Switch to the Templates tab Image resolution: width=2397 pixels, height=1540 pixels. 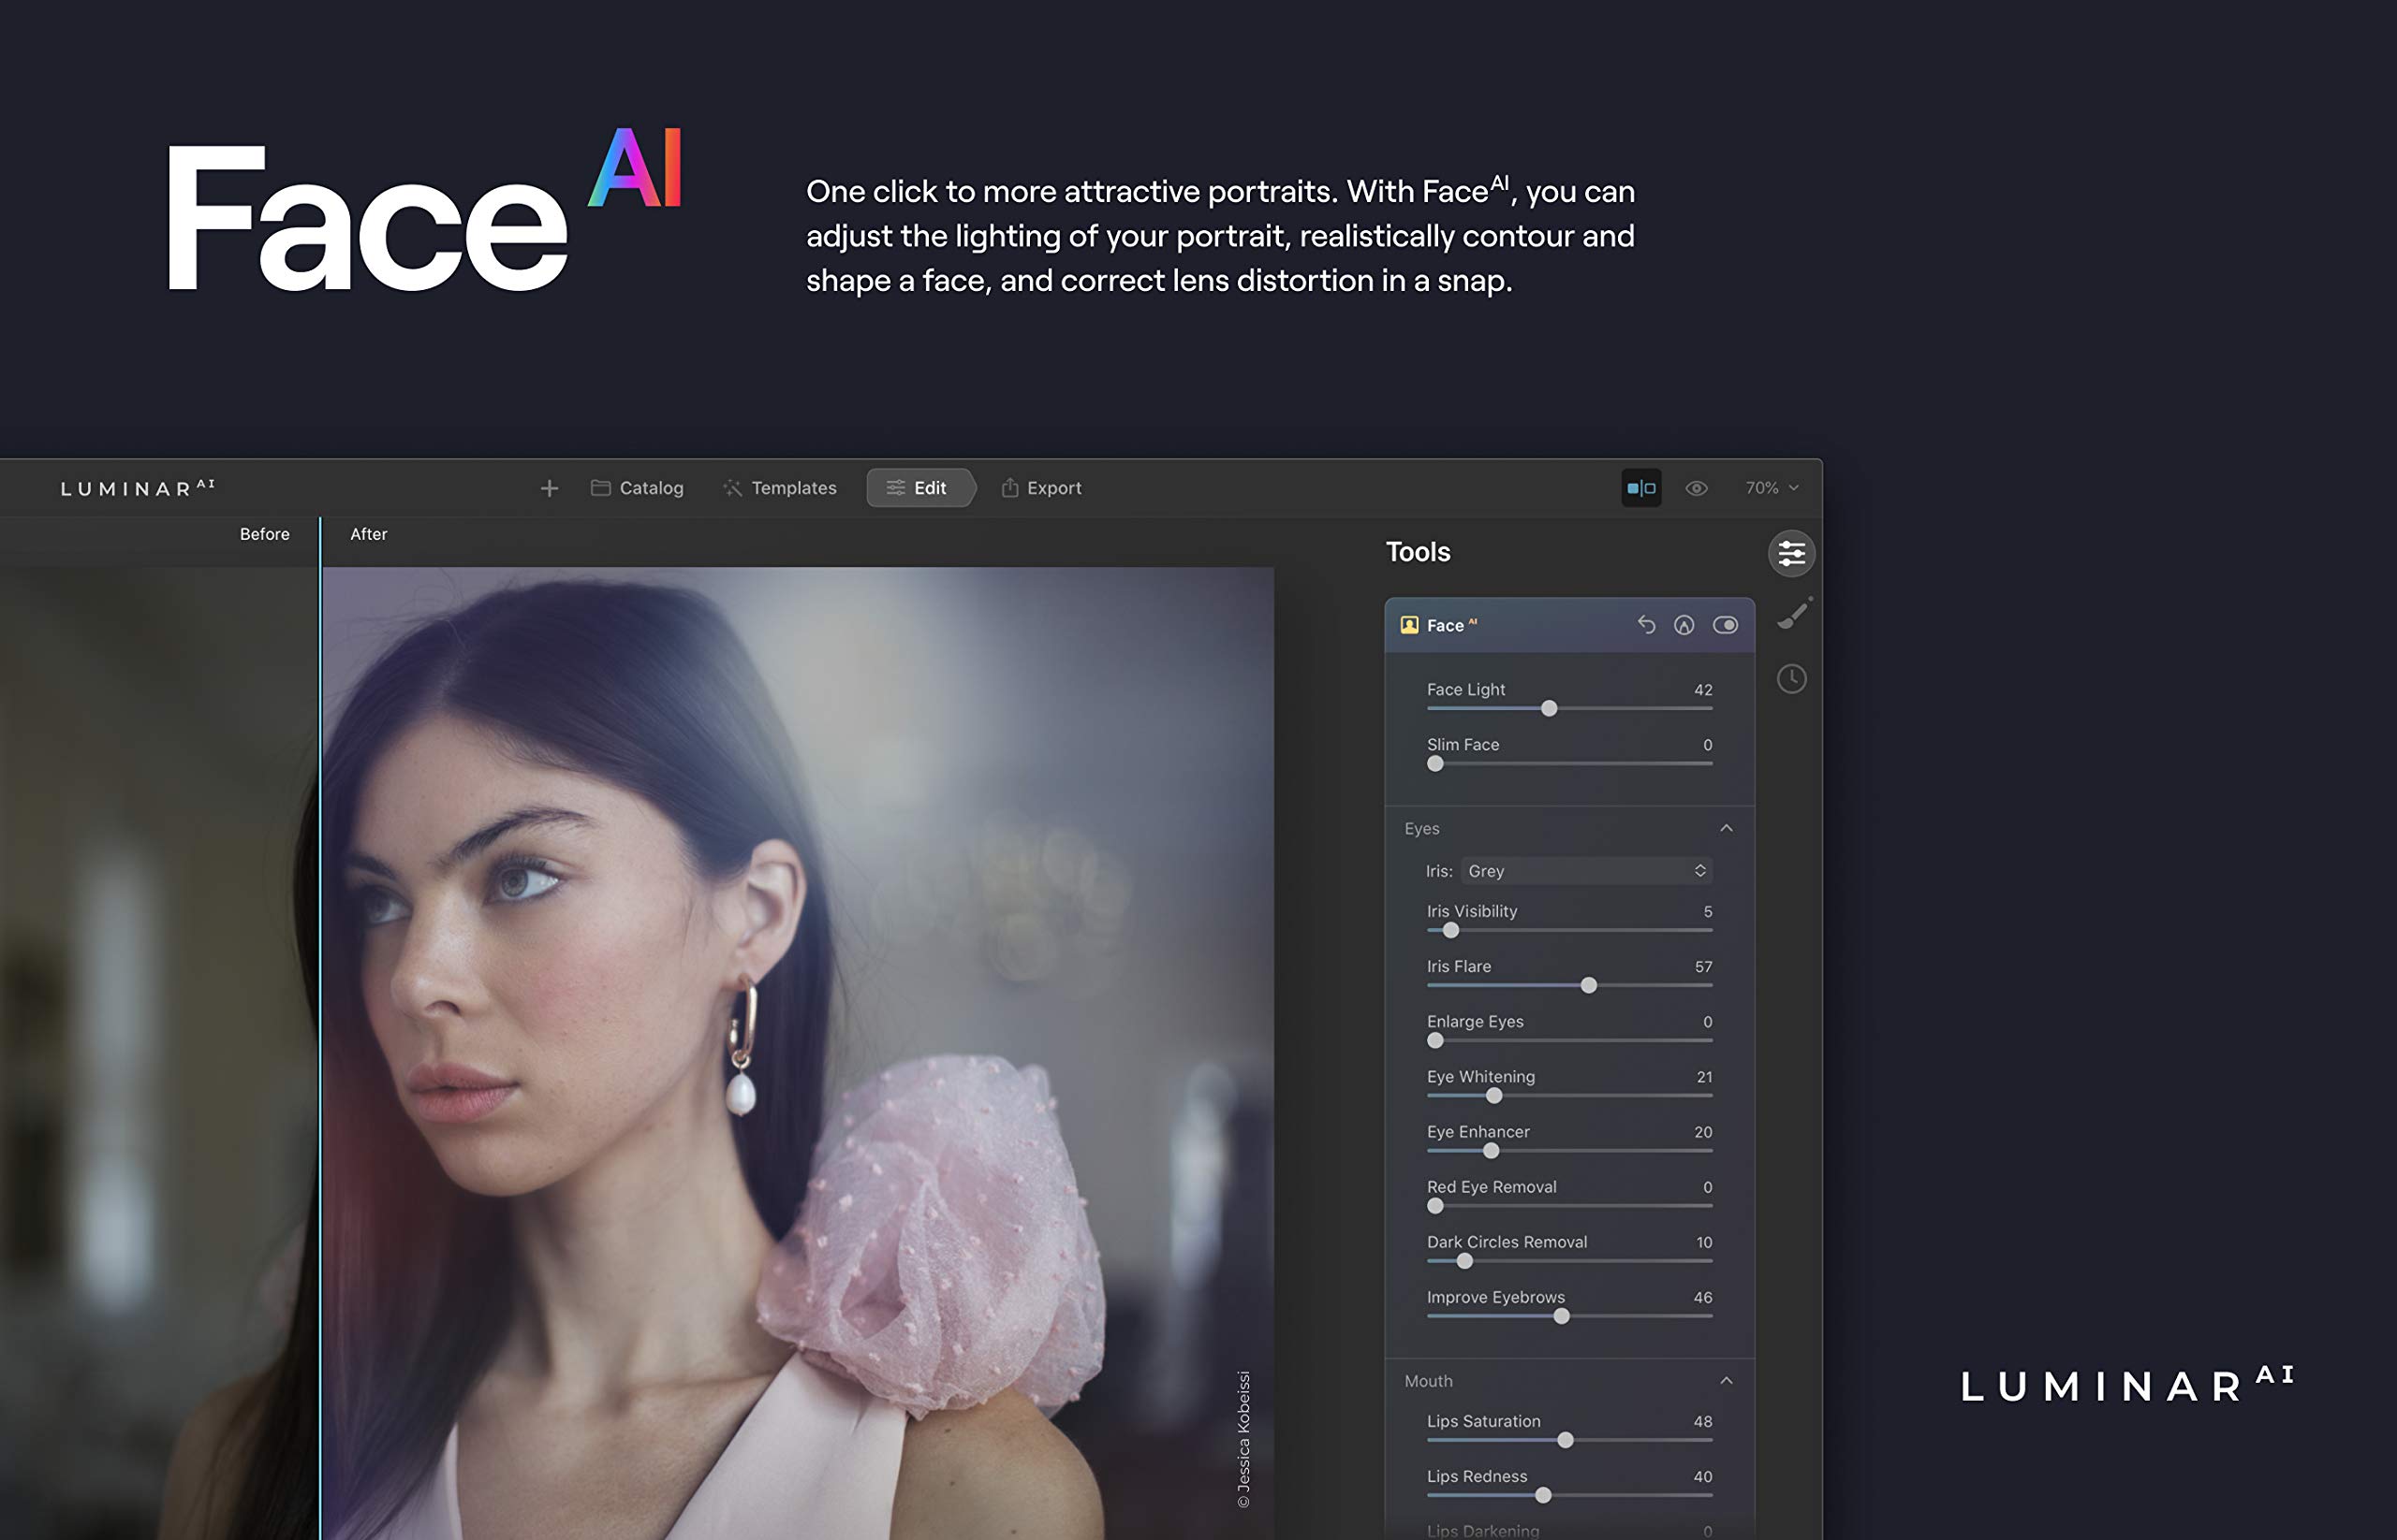point(780,488)
